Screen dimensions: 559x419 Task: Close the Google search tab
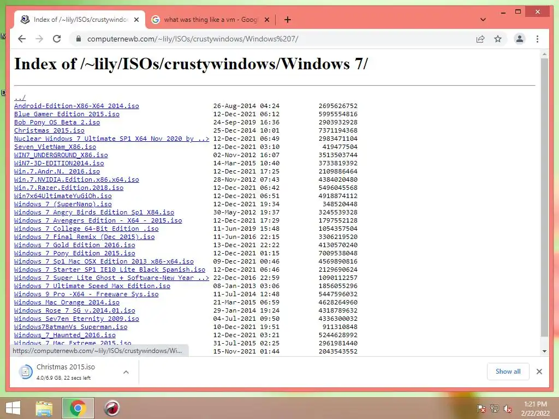(x=266, y=20)
